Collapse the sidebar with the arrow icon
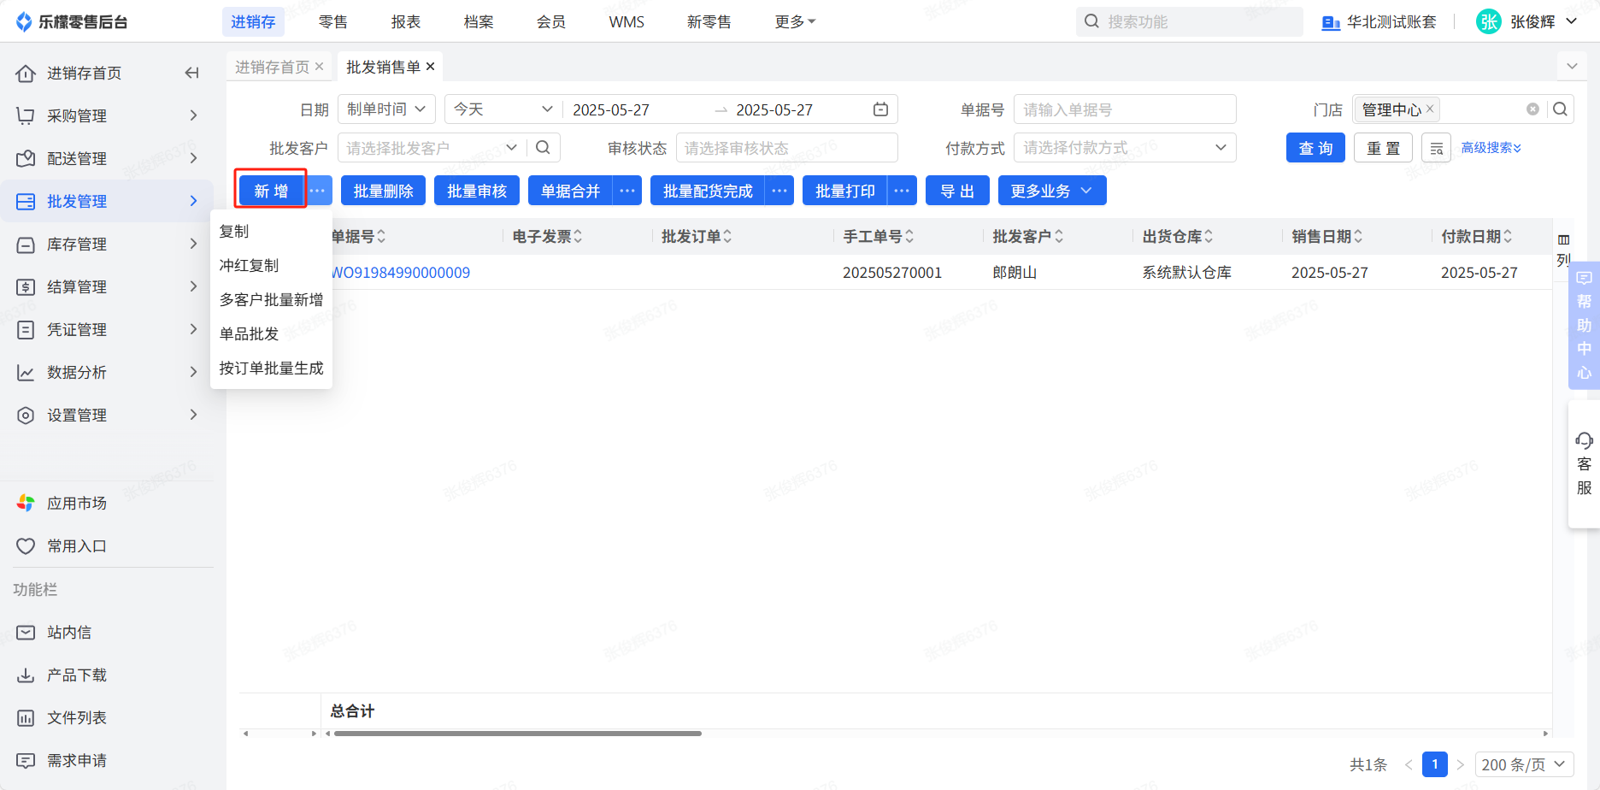Screen dimensions: 1600x790 tap(191, 73)
